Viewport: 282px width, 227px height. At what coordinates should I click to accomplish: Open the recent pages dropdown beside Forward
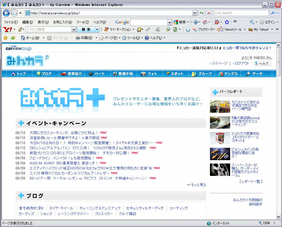[x=20, y=13]
